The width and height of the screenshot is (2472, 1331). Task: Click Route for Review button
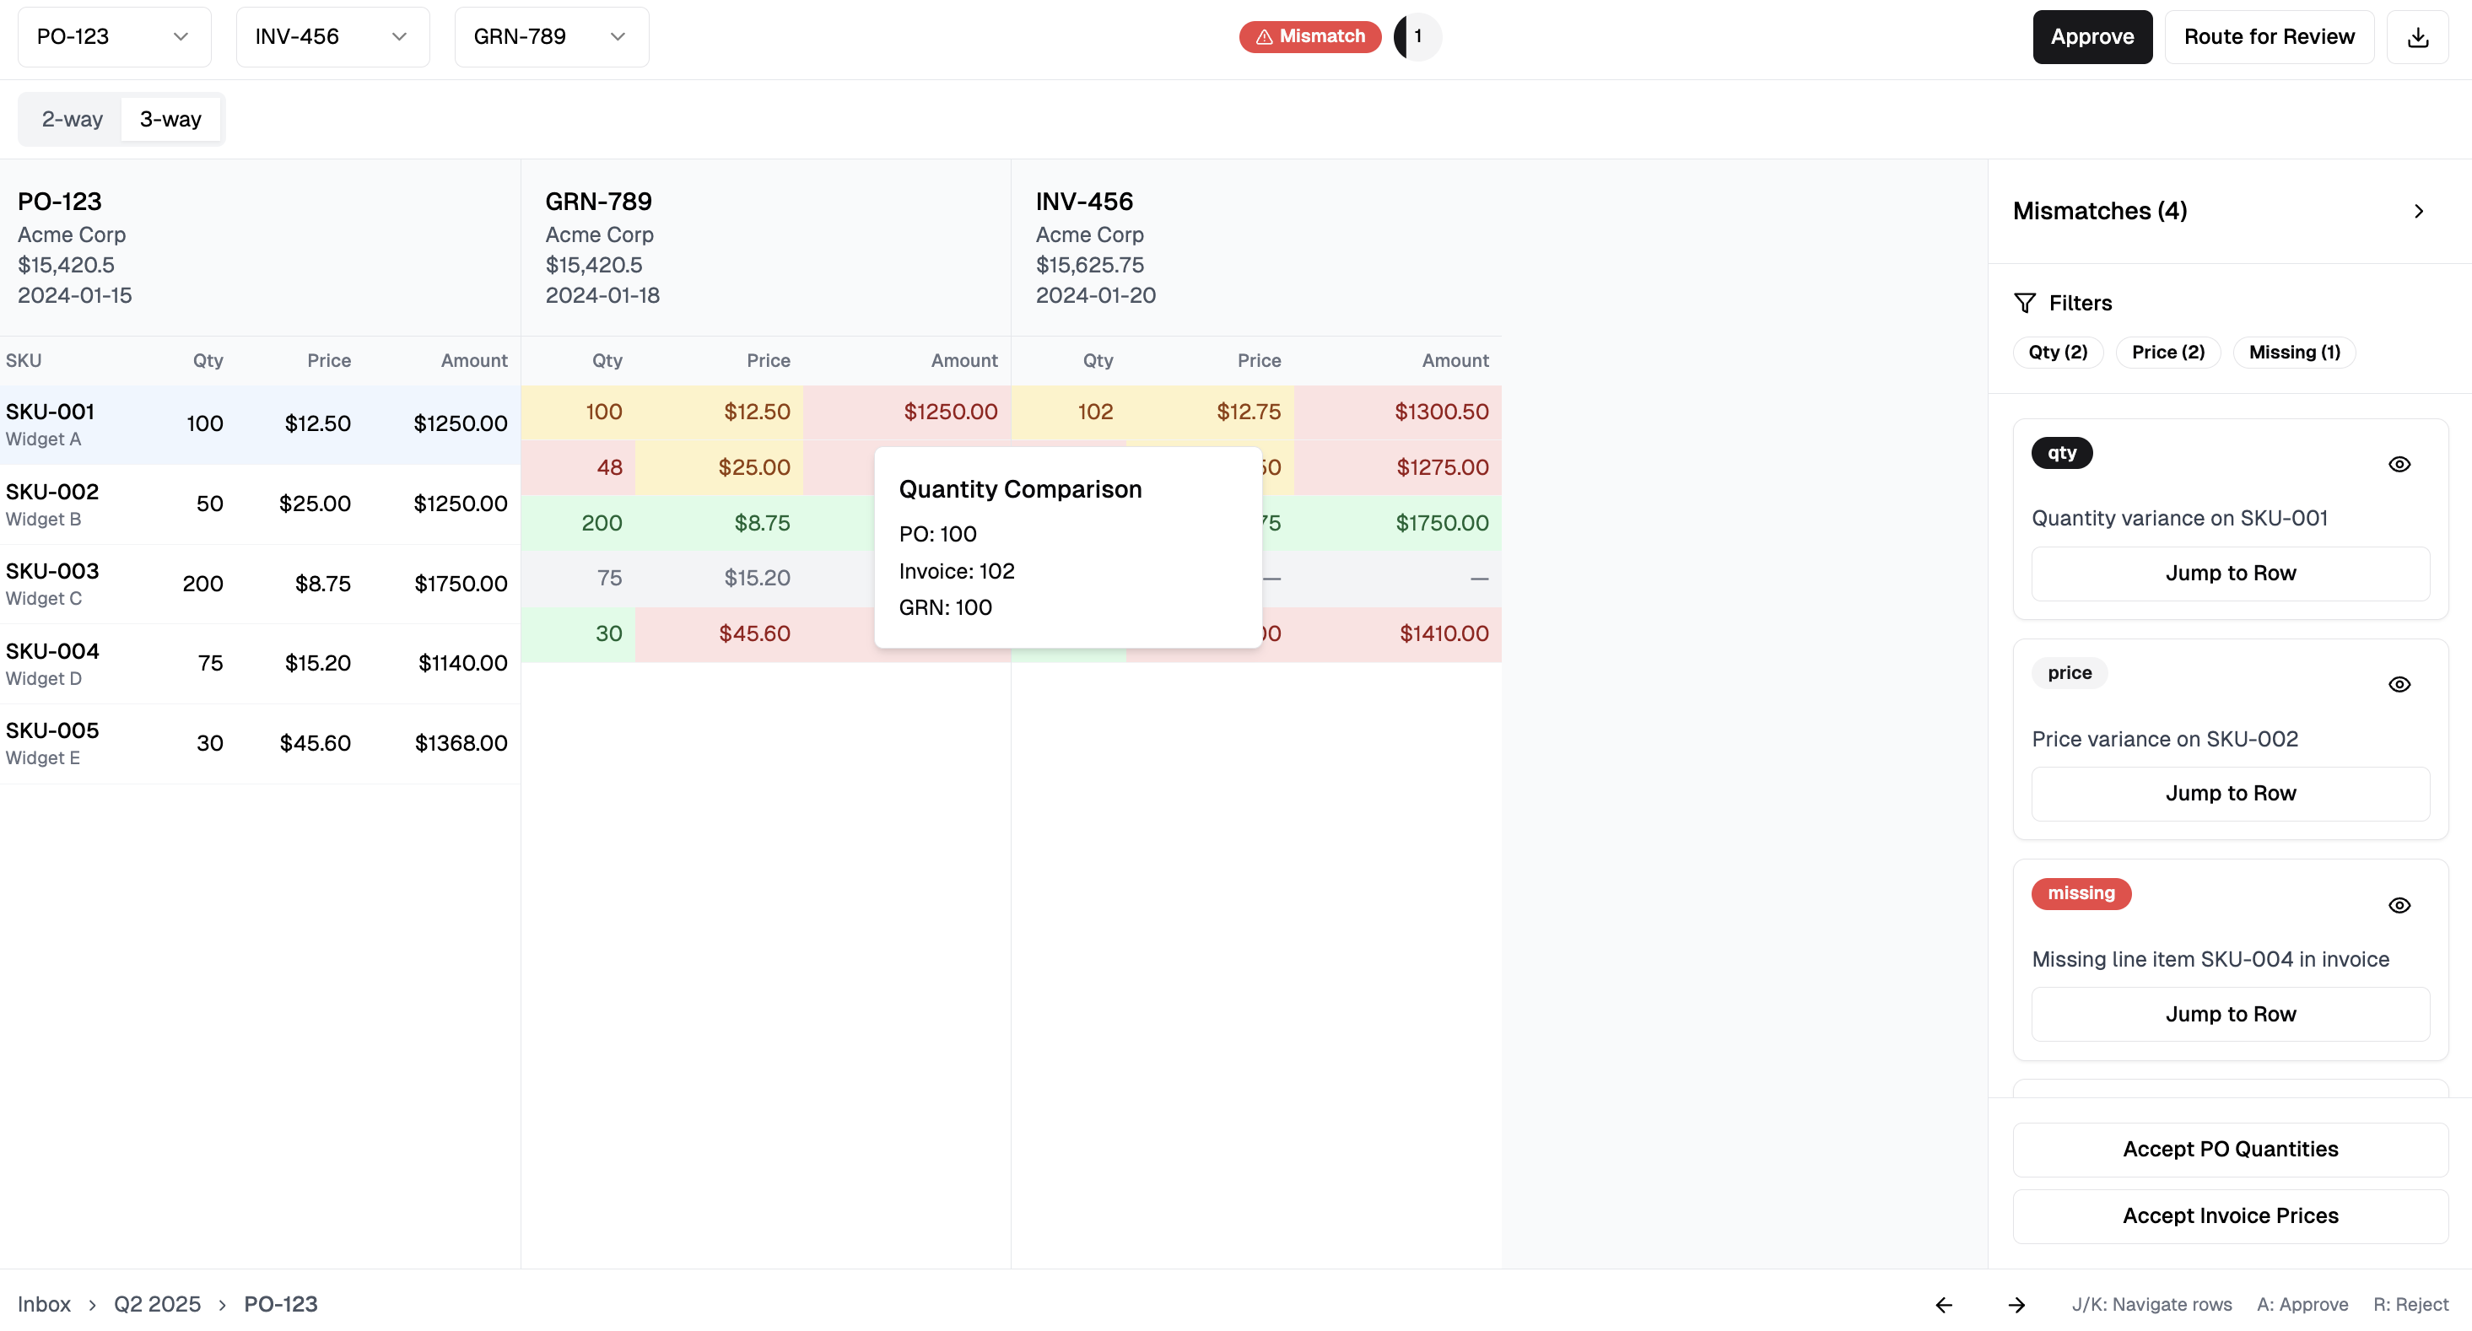coord(2269,36)
